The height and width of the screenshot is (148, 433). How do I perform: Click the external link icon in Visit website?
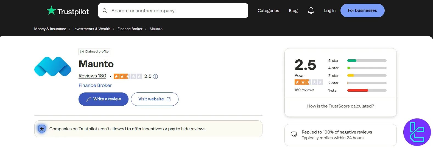tap(169, 99)
